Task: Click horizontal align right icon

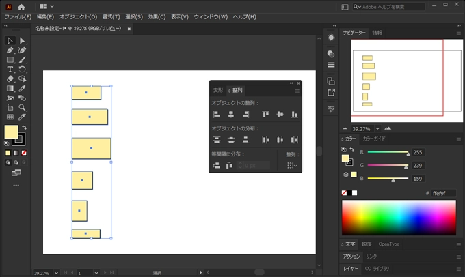Action: pyautogui.click(x=245, y=114)
